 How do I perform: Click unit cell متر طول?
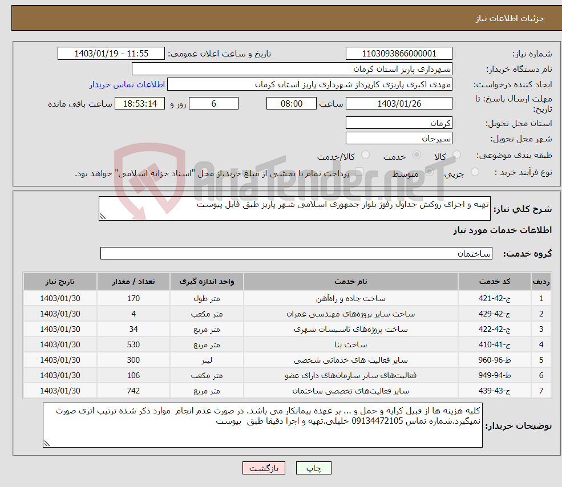coord(207,298)
